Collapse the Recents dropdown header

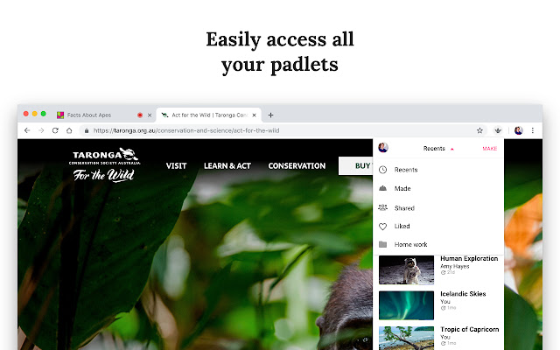[x=438, y=149]
